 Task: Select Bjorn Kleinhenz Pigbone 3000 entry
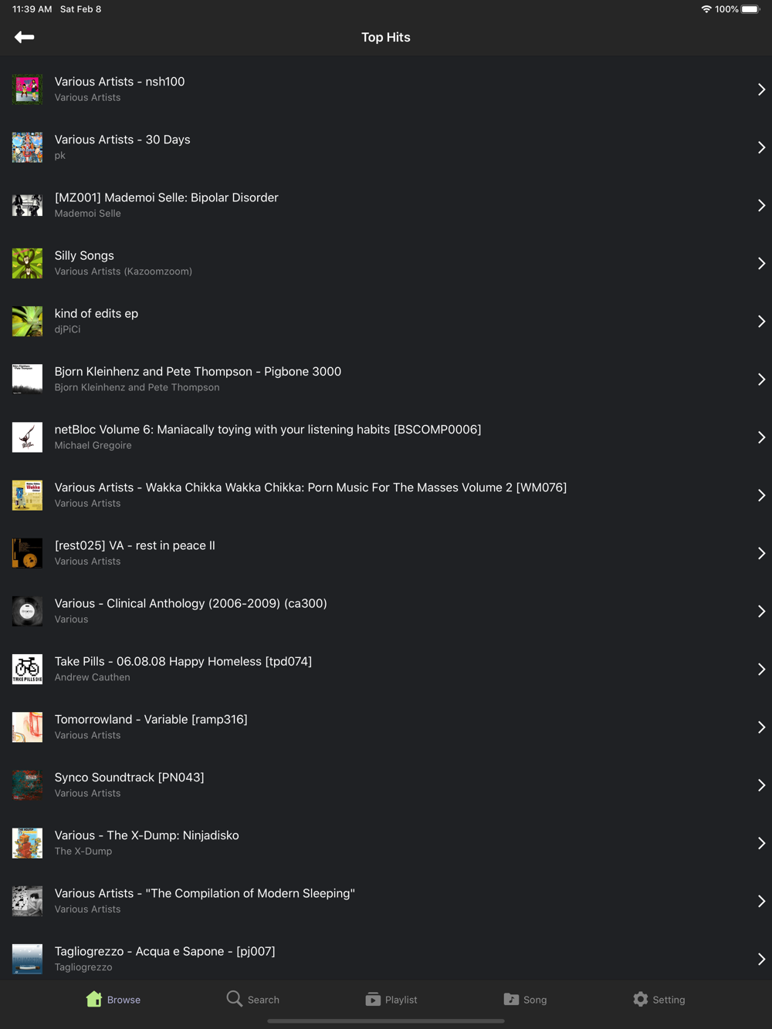(386, 379)
